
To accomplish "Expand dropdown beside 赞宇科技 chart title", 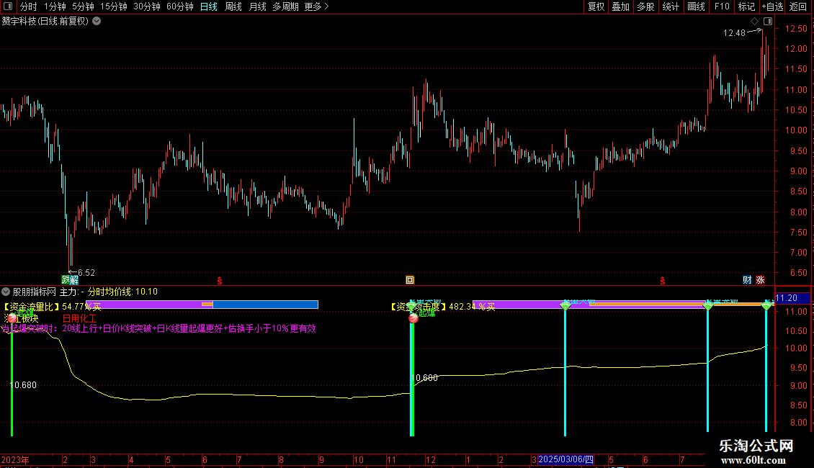I will click(x=97, y=21).
